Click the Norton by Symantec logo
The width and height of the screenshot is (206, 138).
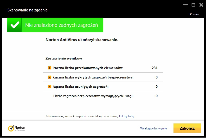tap(17, 128)
